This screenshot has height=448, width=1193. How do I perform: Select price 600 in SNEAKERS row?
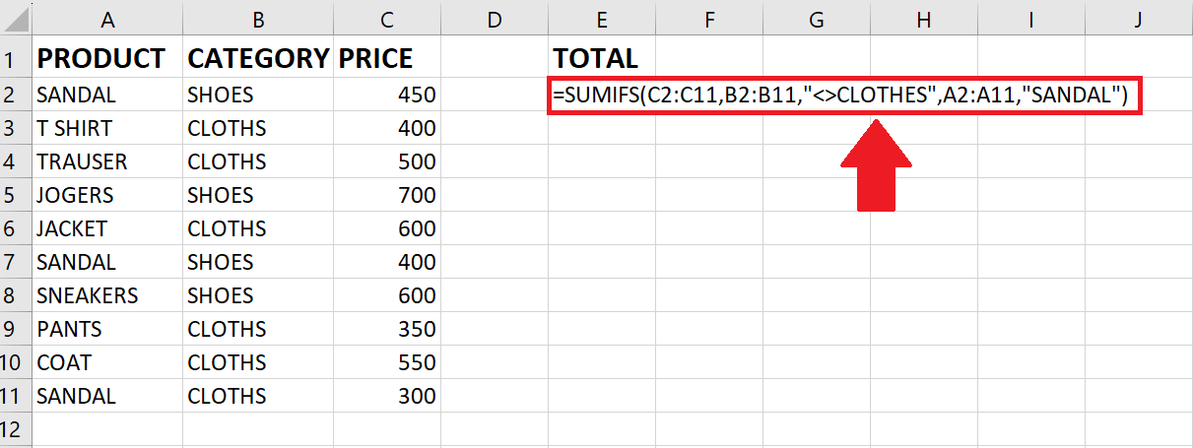(387, 295)
